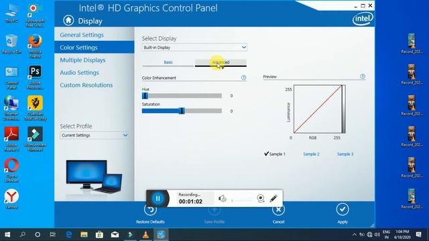The width and height of the screenshot is (429, 241).
Task: Click the Restore Defaults label
Action: click(150, 222)
